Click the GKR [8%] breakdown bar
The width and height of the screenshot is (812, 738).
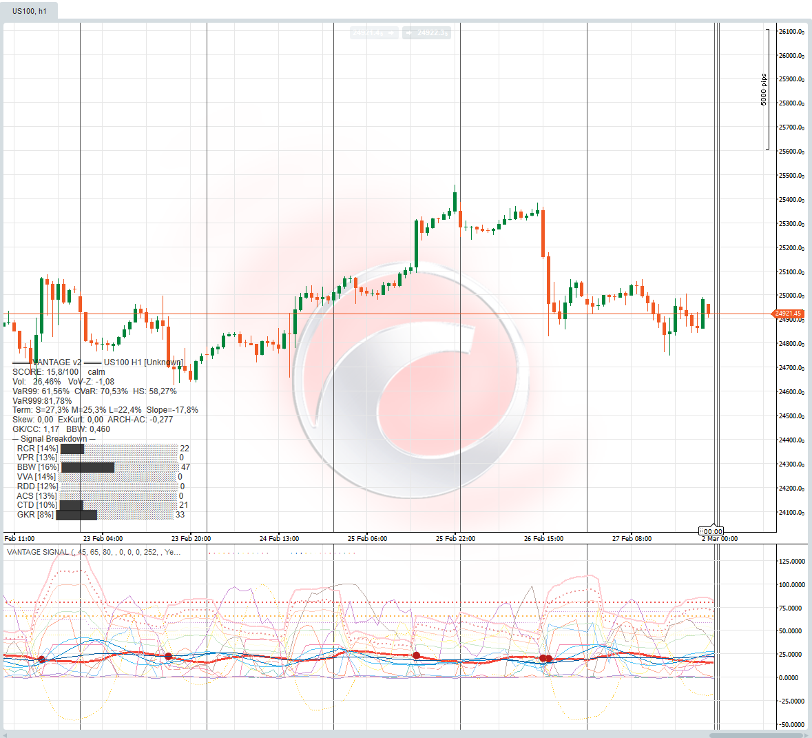(76, 515)
